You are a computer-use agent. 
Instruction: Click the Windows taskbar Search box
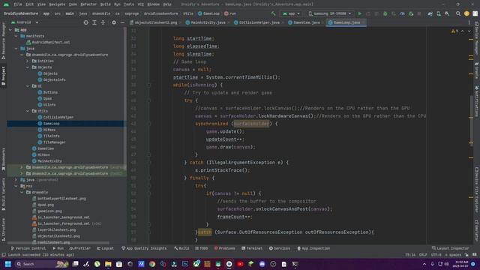[x=42, y=264]
